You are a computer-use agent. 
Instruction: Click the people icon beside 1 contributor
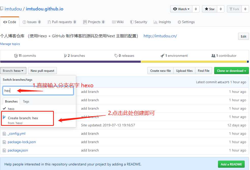click(213, 56)
